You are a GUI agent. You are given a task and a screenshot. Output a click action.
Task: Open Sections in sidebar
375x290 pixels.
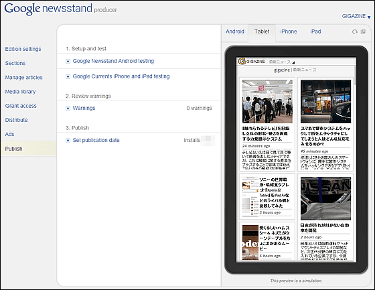pyautogui.click(x=15, y=63)
